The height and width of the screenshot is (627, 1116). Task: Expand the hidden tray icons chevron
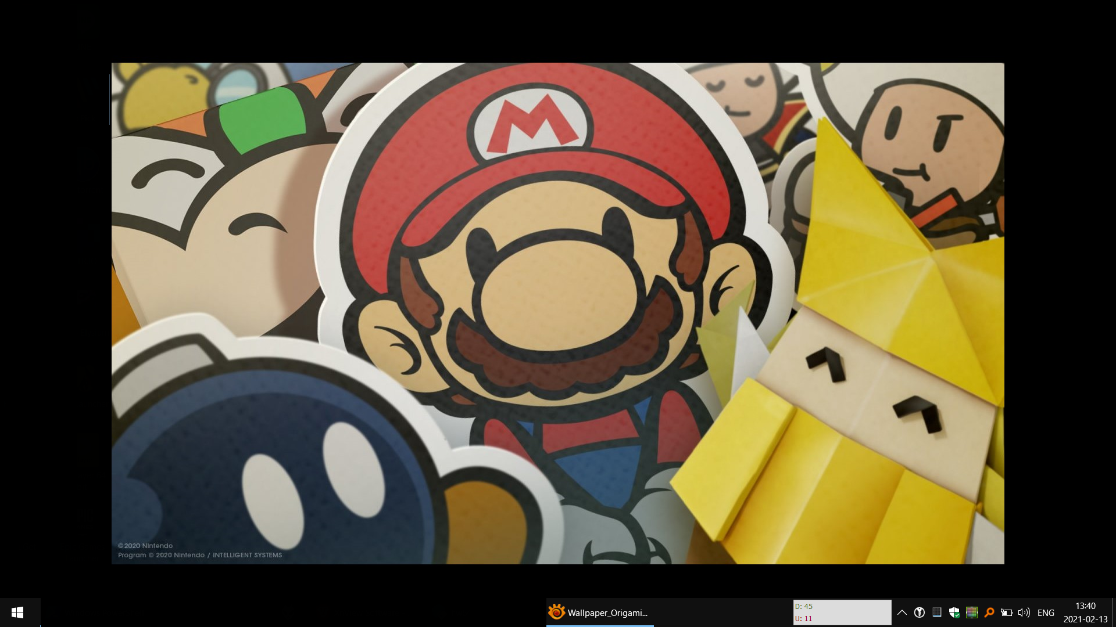coord(902,612)
